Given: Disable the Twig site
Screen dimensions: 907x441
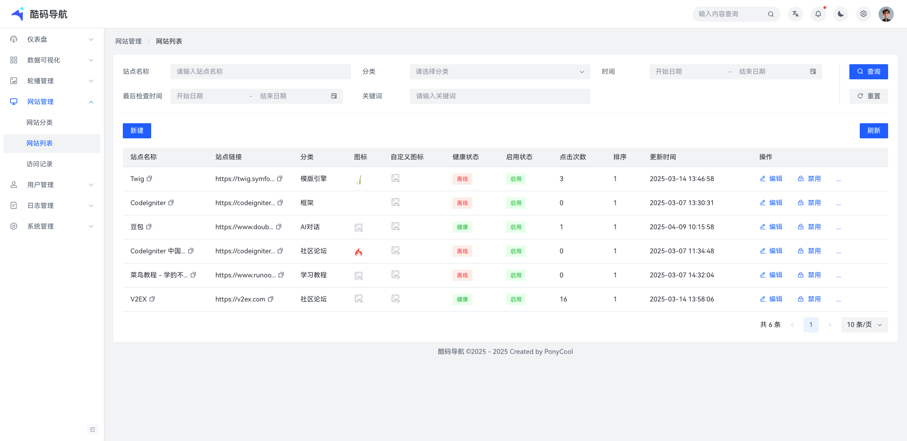Looking at the screenshot, I should pyautogui.click(x=809, y=179).
